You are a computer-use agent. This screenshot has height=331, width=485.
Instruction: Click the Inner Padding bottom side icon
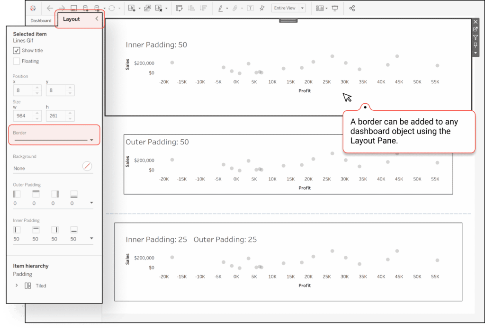tap(74, 230)
